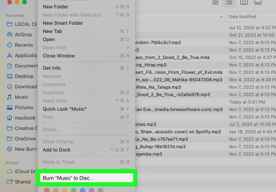This screenshot has height=192, width=276.
Task: Open Documents in sidebar
Action: pyautogui.click(x=22, y=66)
